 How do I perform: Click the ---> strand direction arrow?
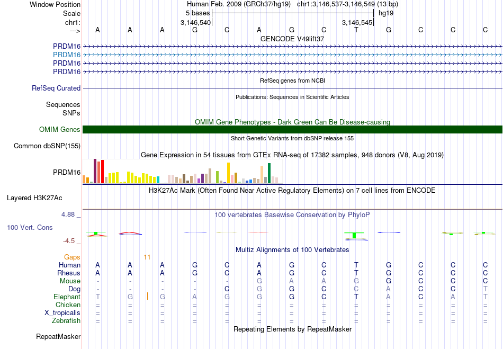pyautogui.click(x=75, y=31)
